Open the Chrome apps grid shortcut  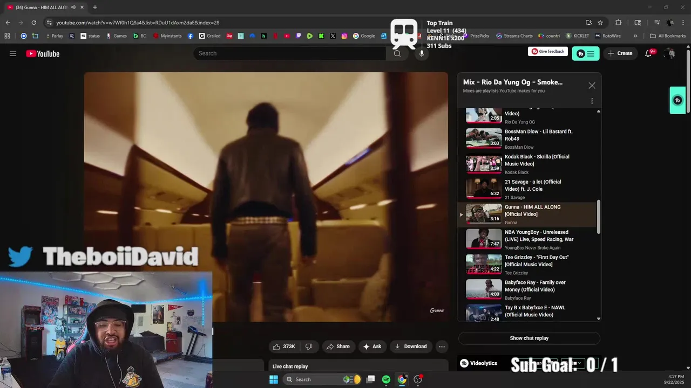(x=7, y=36)
